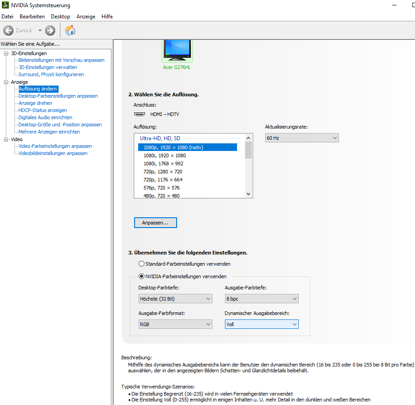Open Desktop-Größe und -Position anpassen

click(x=60, y=125)
